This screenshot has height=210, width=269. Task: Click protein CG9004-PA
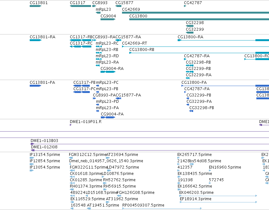point(112,114)
